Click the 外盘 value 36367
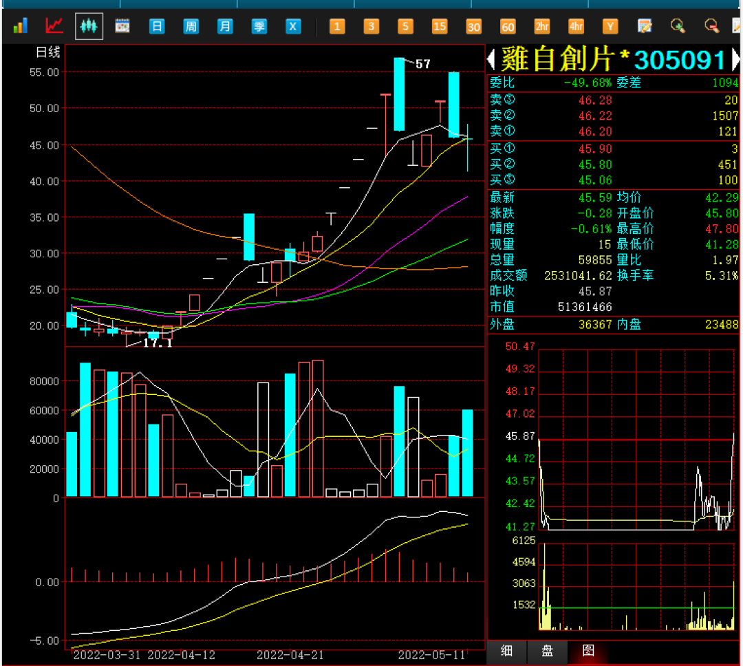This screenshot has height=666, width=743. (595, 325)
